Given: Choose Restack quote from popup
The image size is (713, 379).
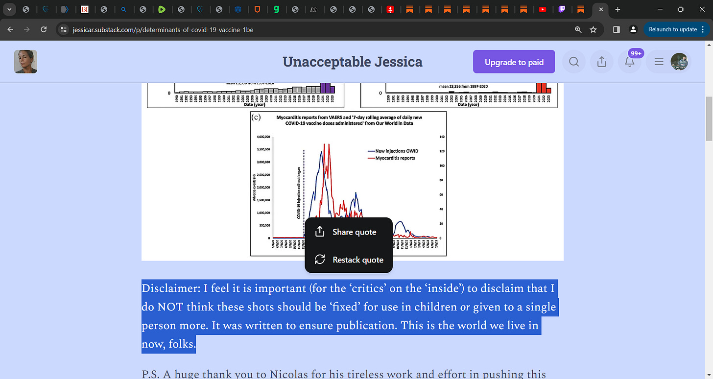Looking at the screenshot, I should (x=349, y=260).
